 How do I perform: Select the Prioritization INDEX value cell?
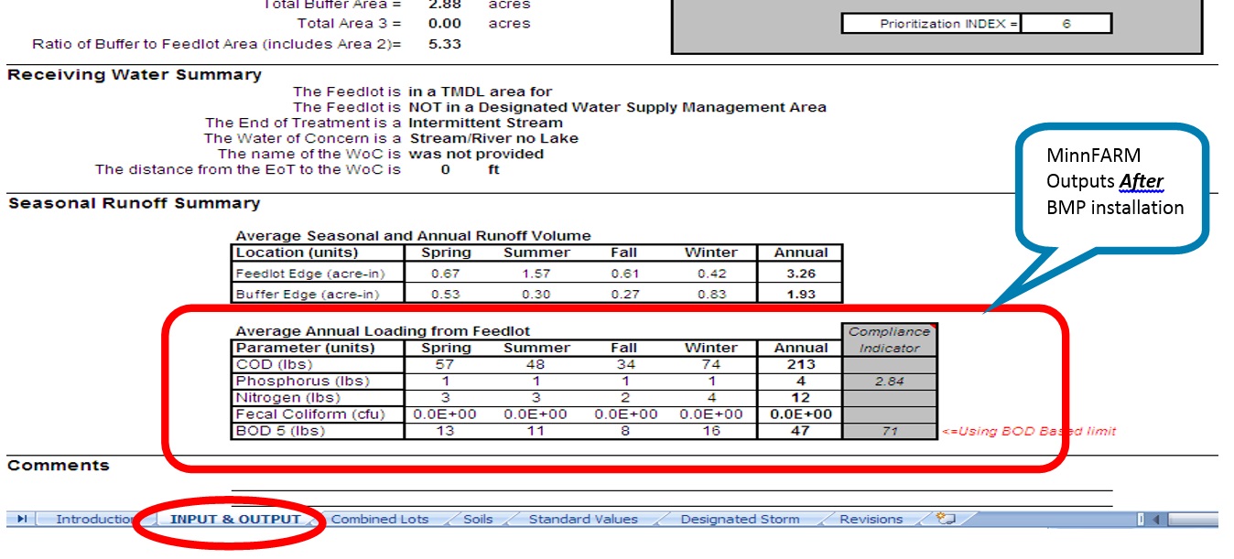pos(1066,25)
